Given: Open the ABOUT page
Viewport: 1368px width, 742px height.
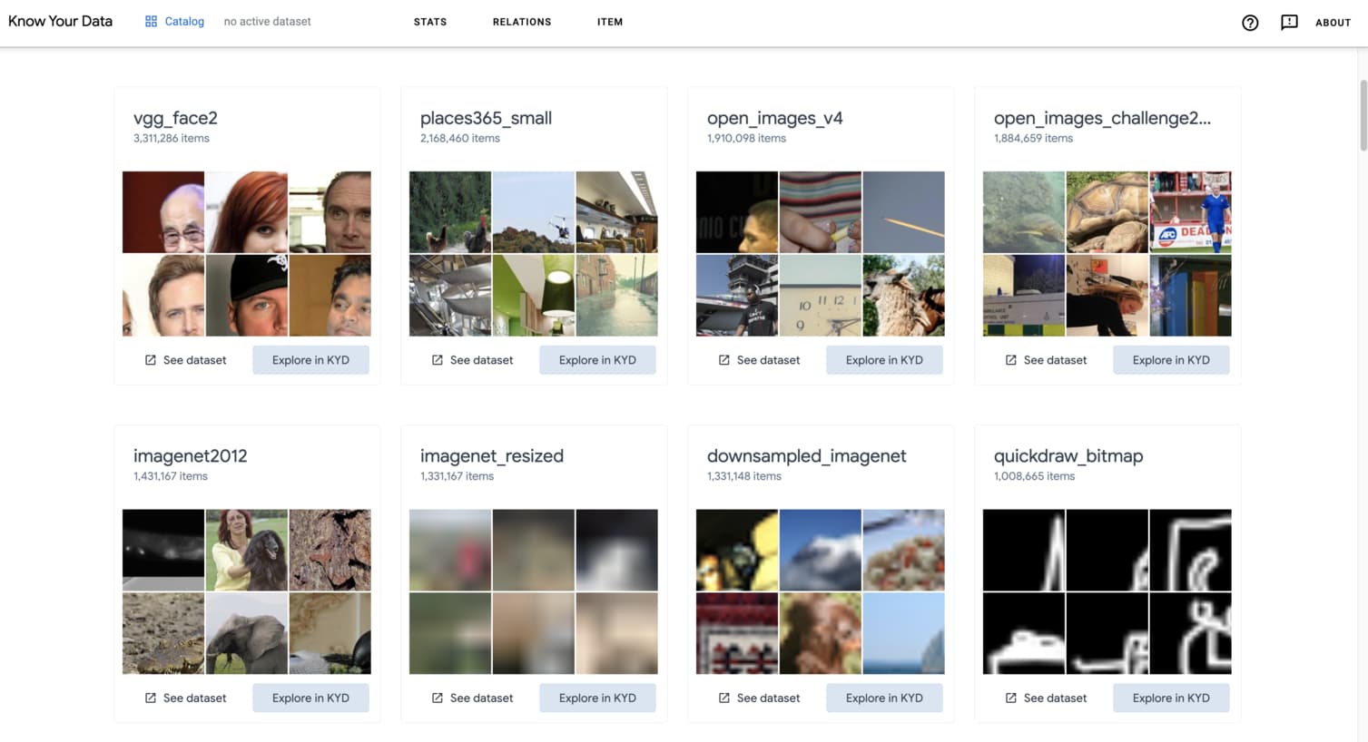Looking at the screenshot, I should click(1333, 23).
